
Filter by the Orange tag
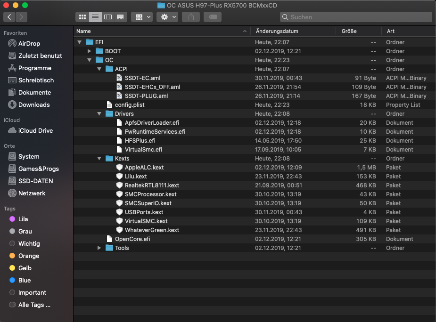click(x=24, y=256)
